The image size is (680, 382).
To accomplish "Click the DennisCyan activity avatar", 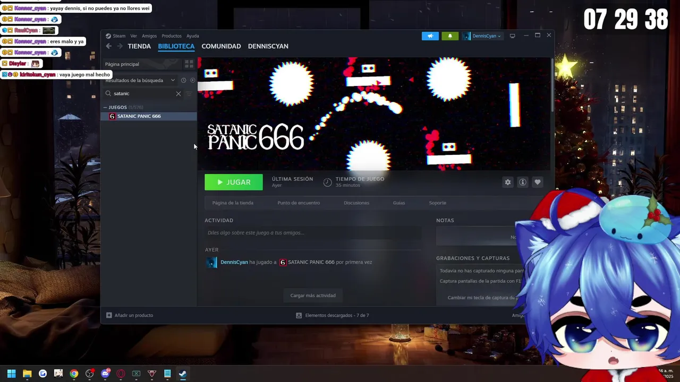I will 211,262.
